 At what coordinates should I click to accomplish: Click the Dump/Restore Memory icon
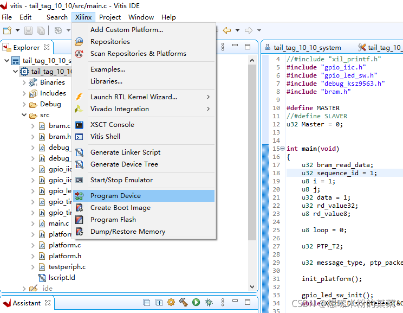pos(79,232)
